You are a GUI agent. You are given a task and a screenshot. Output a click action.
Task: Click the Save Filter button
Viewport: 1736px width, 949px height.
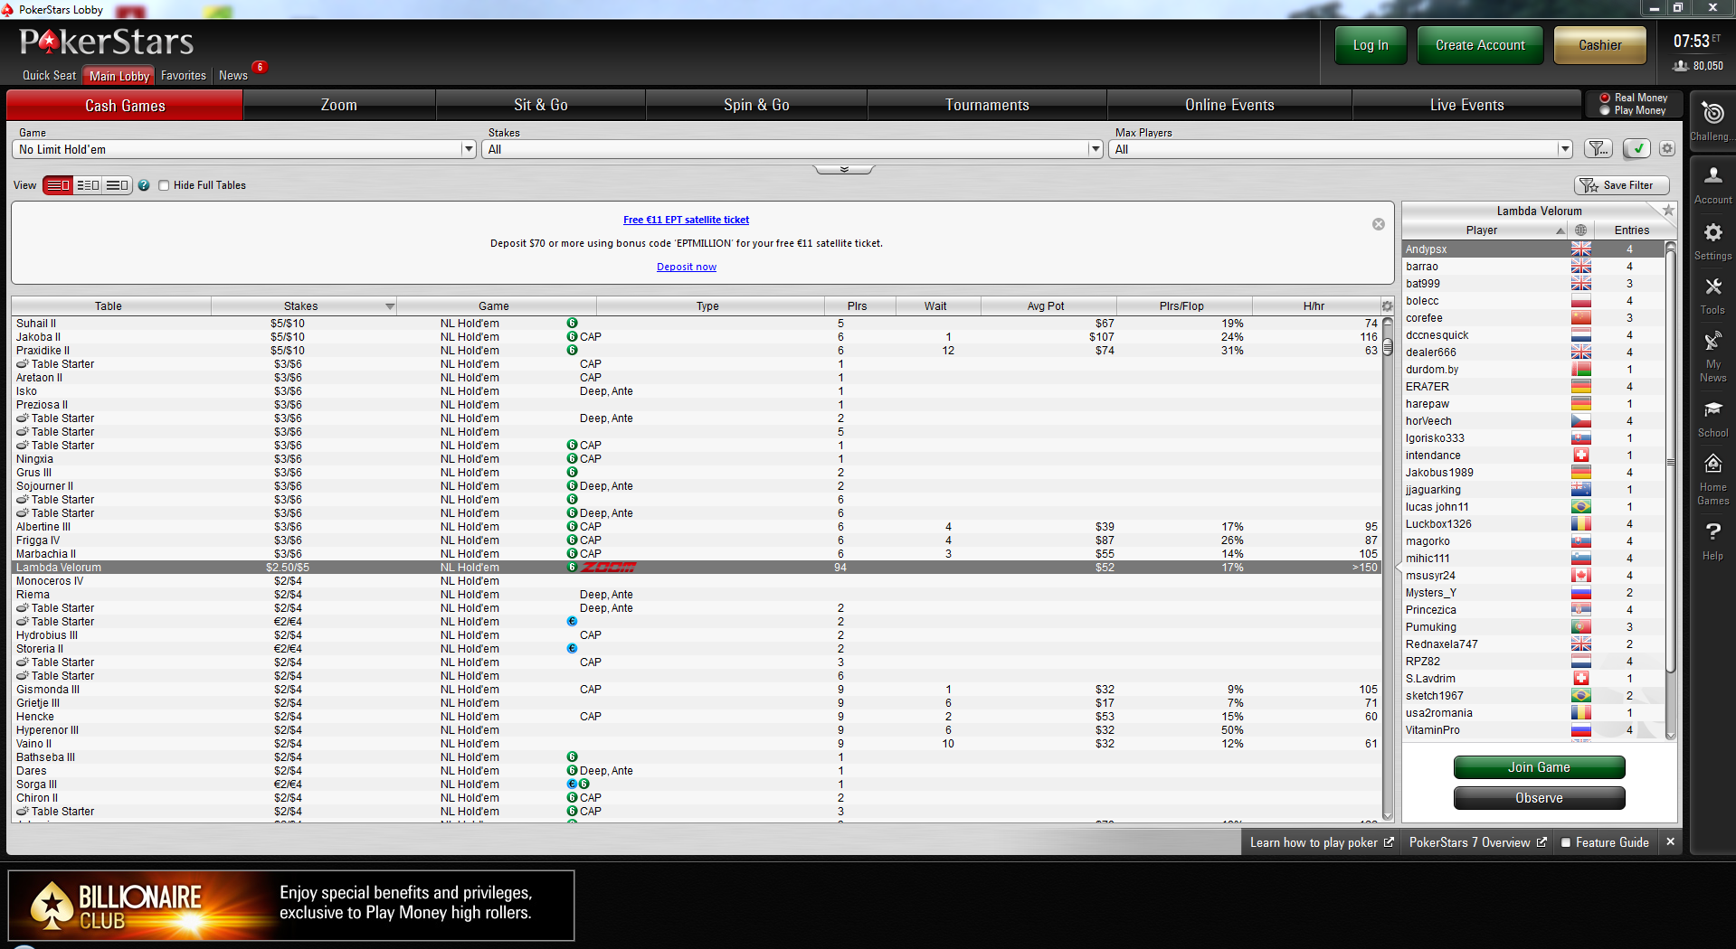tap(1621, 185)
